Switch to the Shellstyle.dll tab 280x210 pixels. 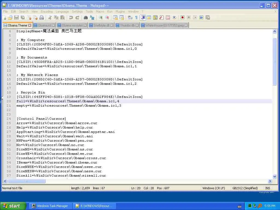[x=101, y=25]
